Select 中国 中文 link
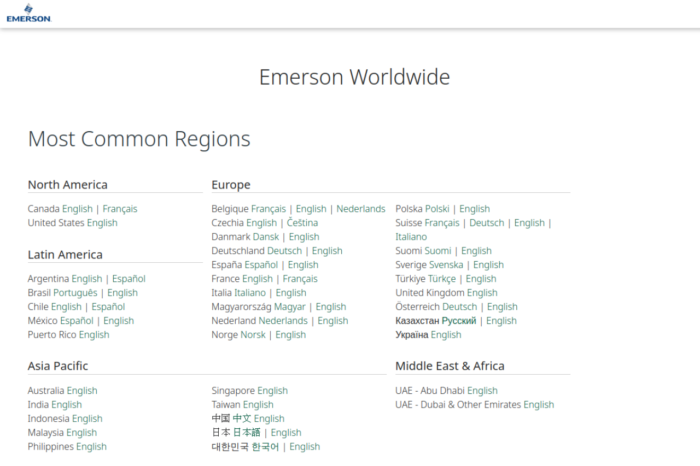 pyautogui.click(x=242, y=418)
